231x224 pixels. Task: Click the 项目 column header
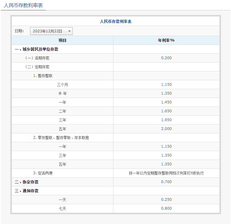[63, 40]
